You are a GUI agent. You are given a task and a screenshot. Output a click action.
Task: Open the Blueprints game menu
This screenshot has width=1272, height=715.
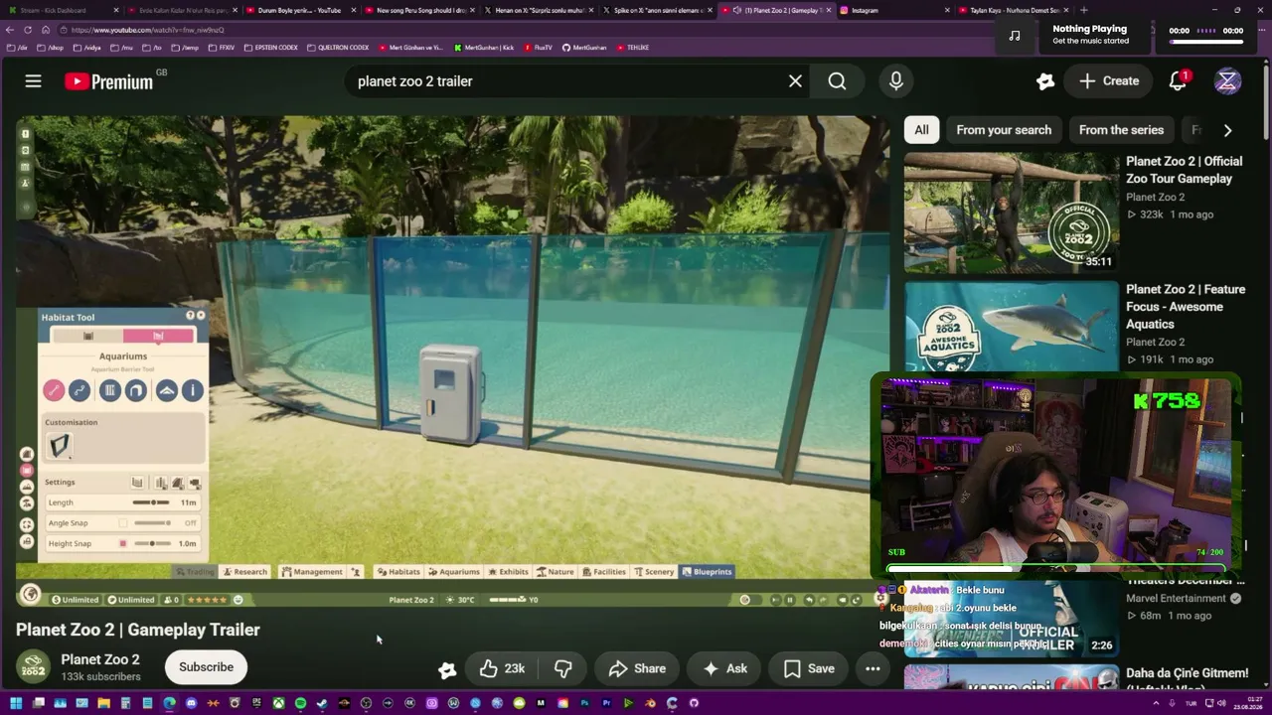(x=707, y=572)
